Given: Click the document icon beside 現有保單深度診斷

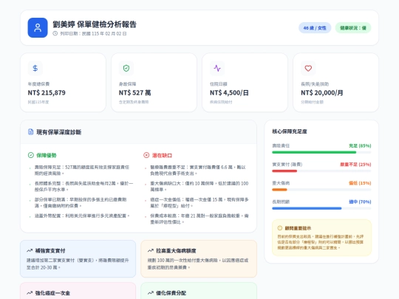Looking at the screenshot, I should coord(30,131).
